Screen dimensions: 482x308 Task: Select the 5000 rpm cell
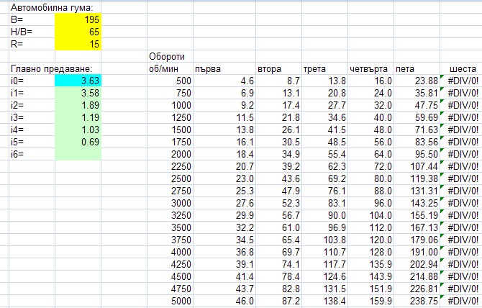(170, 301)
